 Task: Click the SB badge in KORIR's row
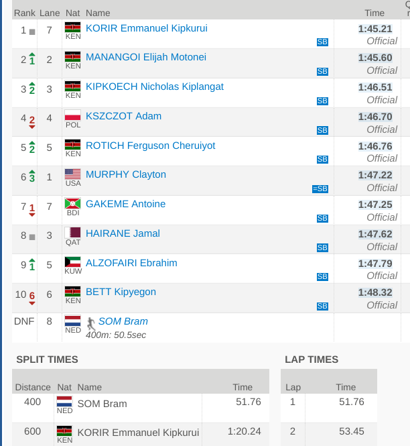pyautogui.click(x=322, y=42)
